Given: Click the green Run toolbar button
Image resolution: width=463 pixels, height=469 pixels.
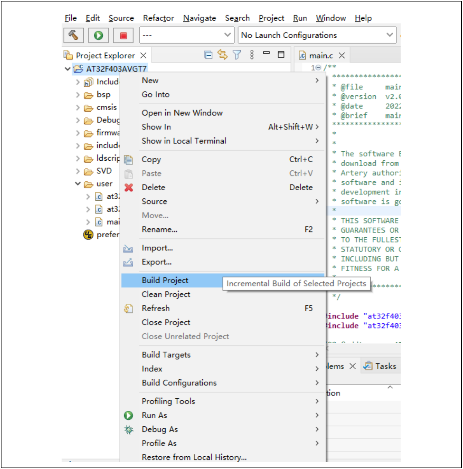Looking at the screenshot, I should pyautogui.click(x=98, y=36).
